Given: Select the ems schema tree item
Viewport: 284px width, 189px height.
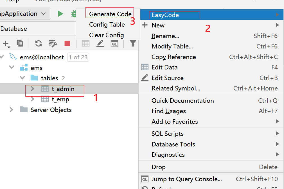Looking at the screenshot, I should (37, 68).
